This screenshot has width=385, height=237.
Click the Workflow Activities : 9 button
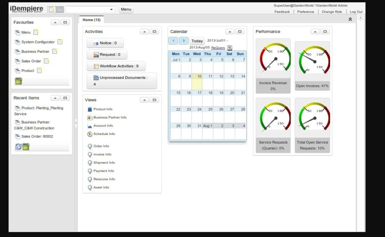(116, 66)
